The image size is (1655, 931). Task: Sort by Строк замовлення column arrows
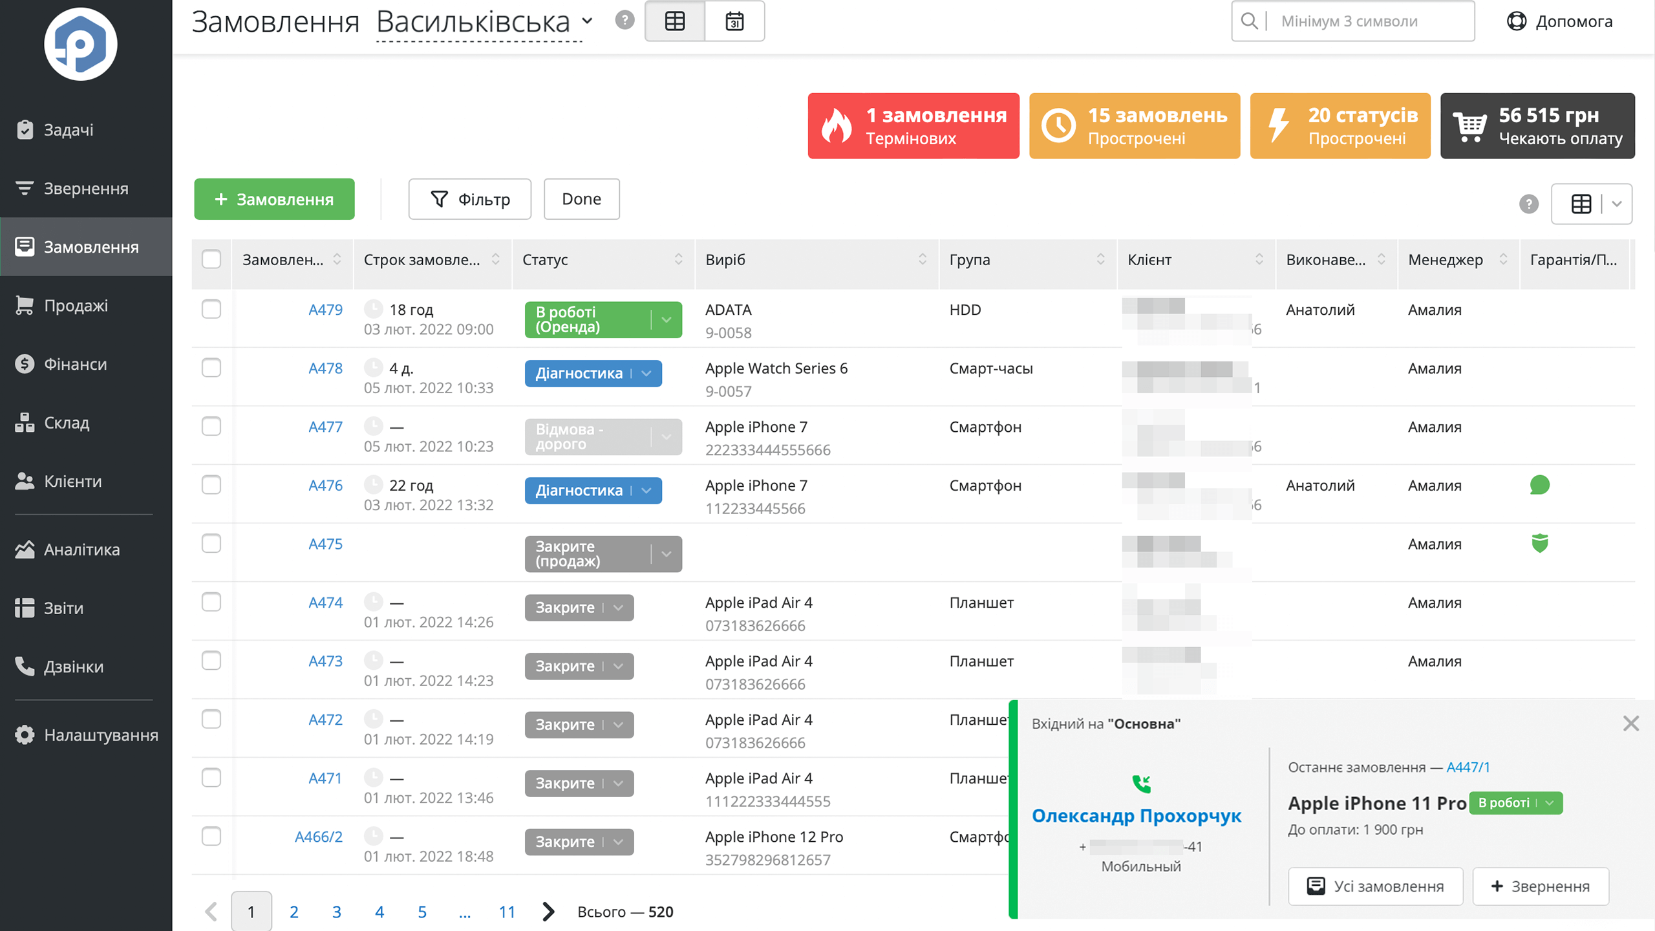(x=495, y=259)
